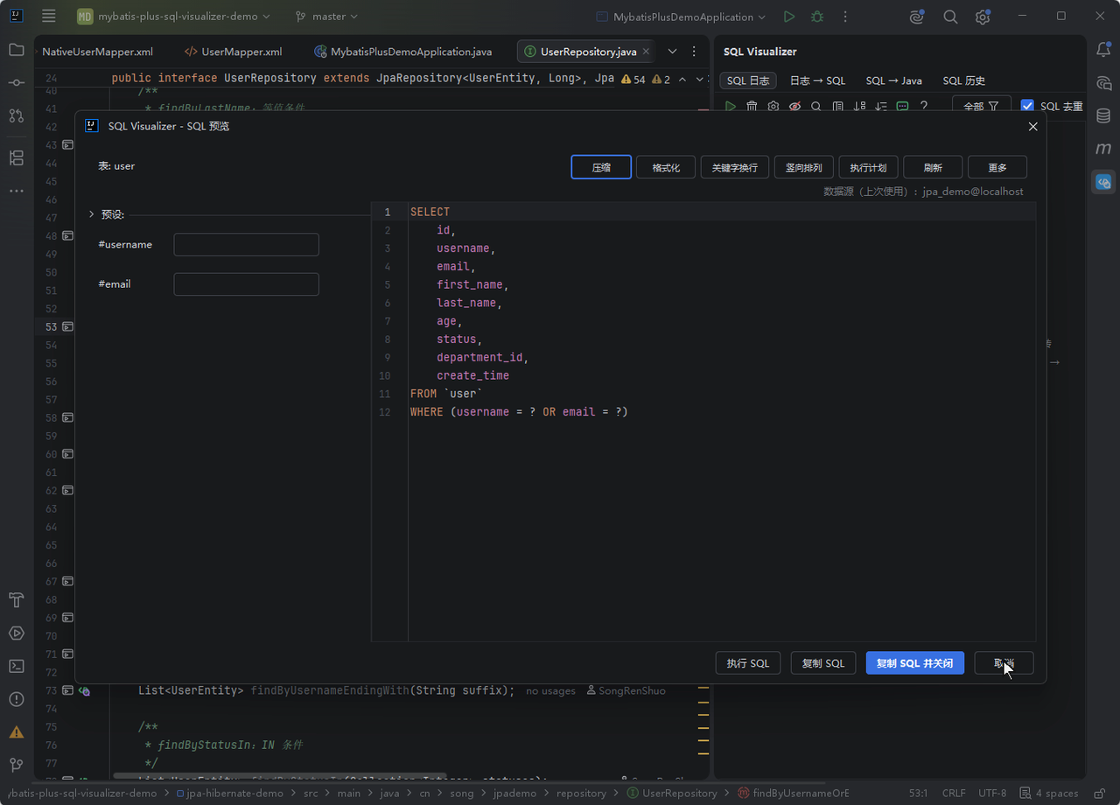Open the Maven tool window icon
The height and width of the screenshot is (805, 1120).
click(1103, 149)
